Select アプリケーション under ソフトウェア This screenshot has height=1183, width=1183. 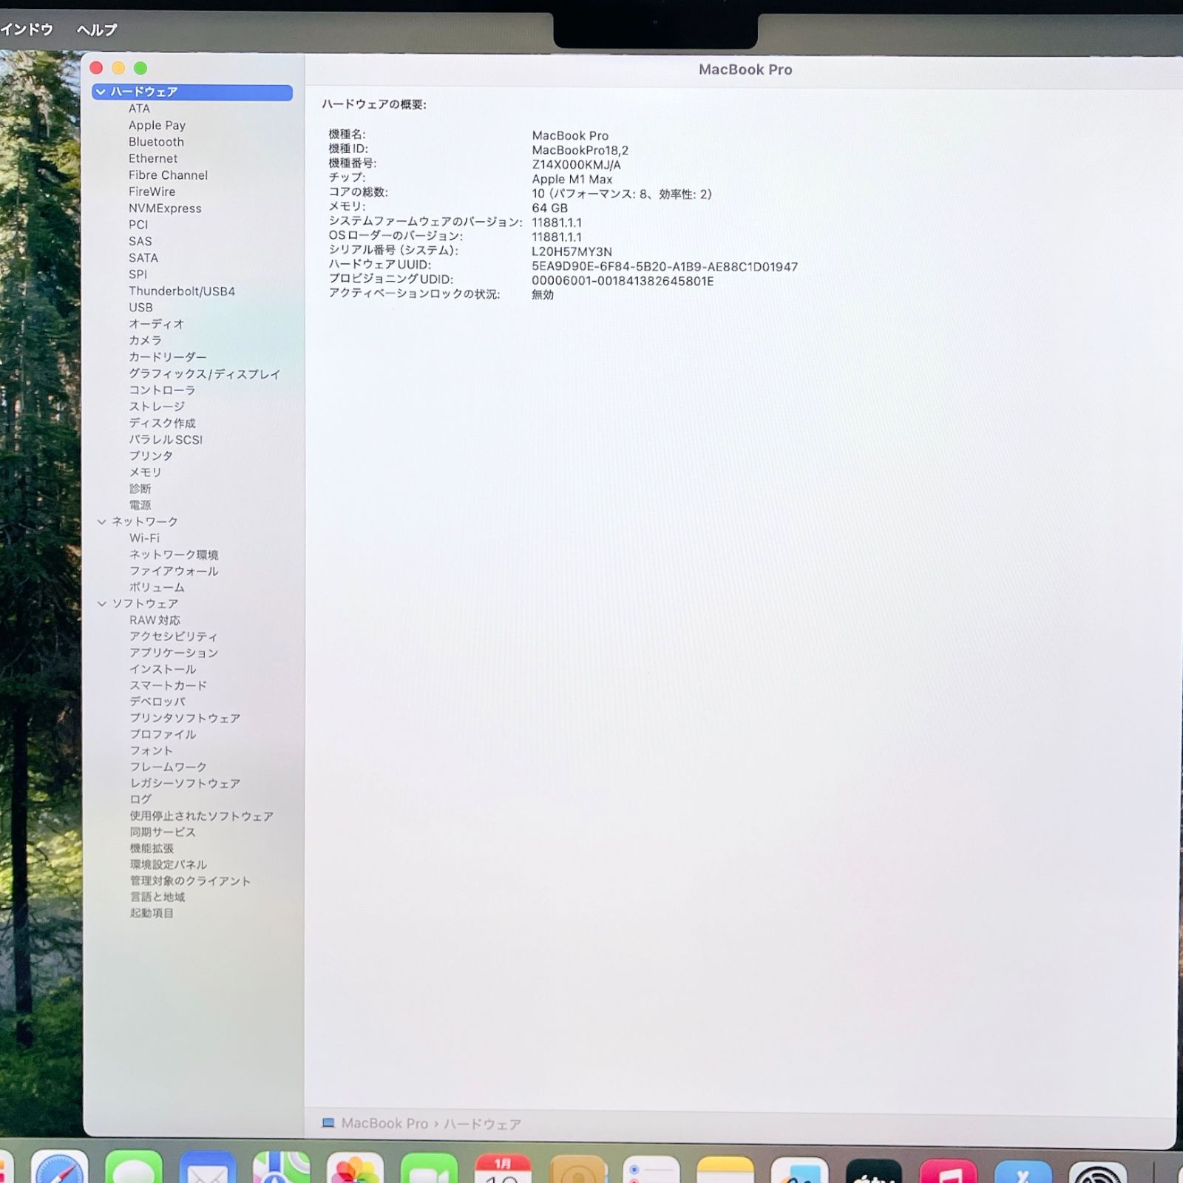click(174, 653)
